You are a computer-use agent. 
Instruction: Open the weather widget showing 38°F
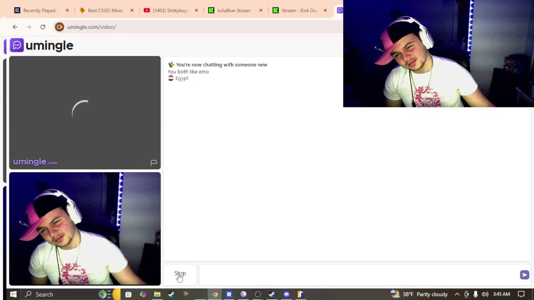(419, 294)
